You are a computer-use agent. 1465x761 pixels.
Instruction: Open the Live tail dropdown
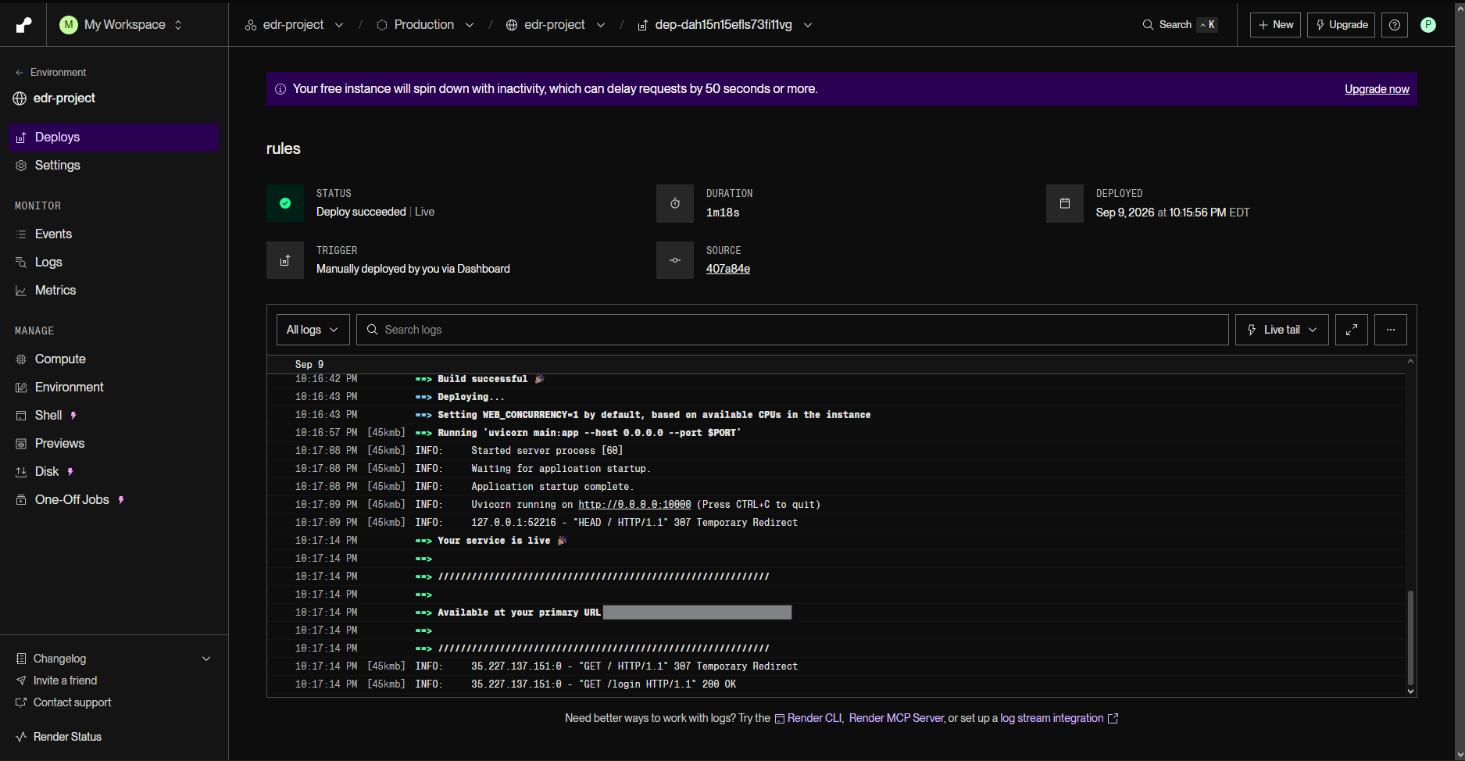click(1281, 330)
